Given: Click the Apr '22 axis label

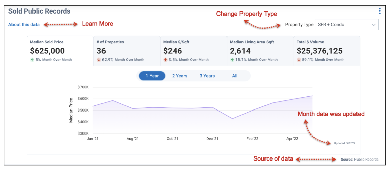Looking at the screenshot, I should click(292, 138).
